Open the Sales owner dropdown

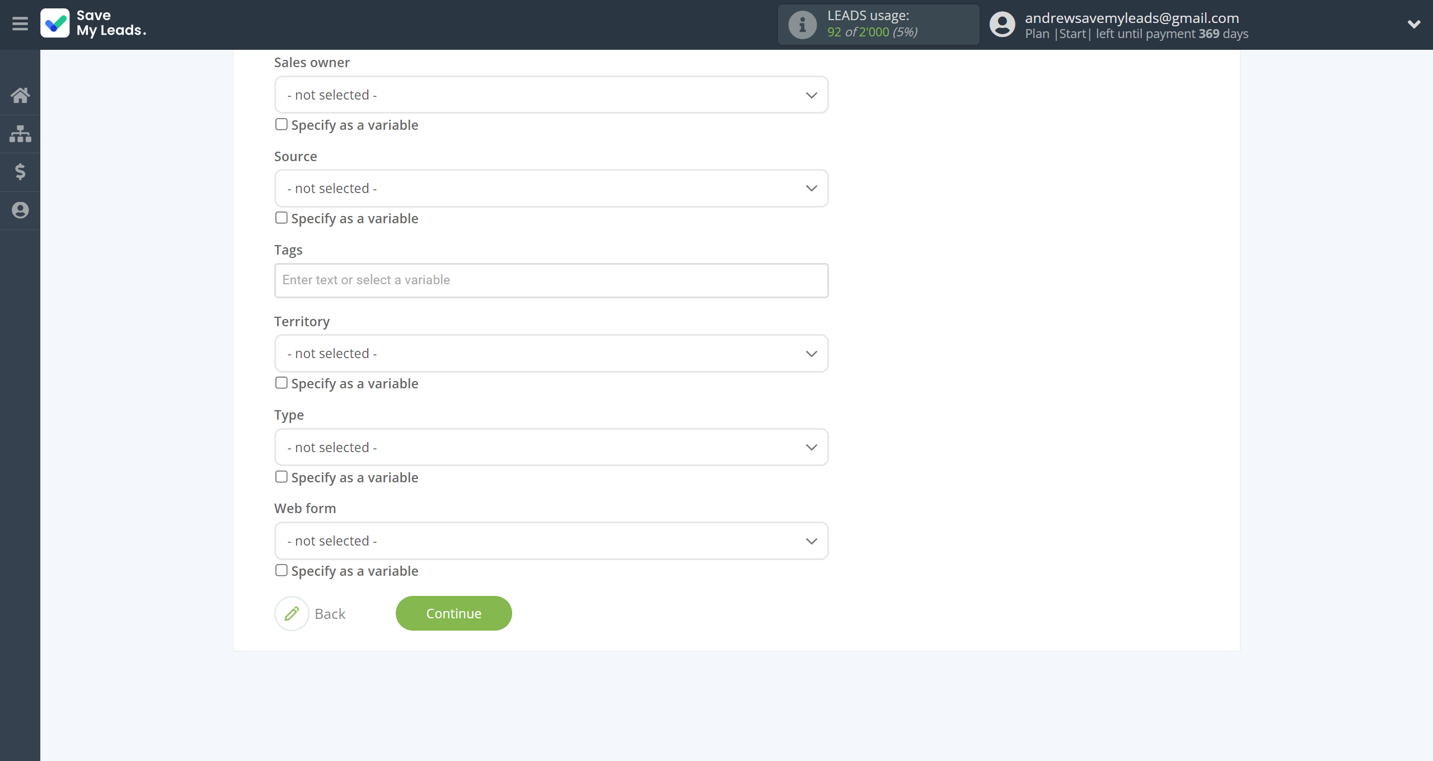551,95
